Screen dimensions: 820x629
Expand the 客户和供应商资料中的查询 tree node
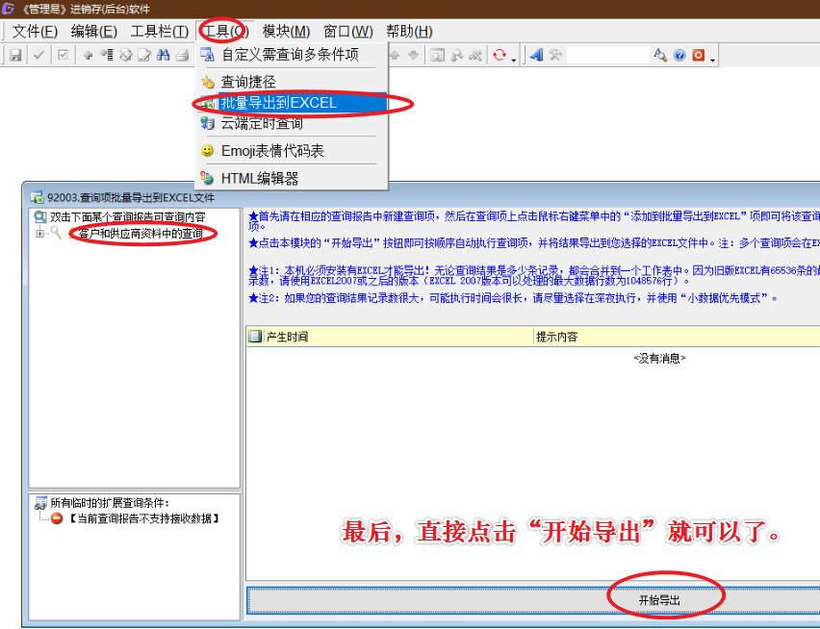tap(40, 233)
